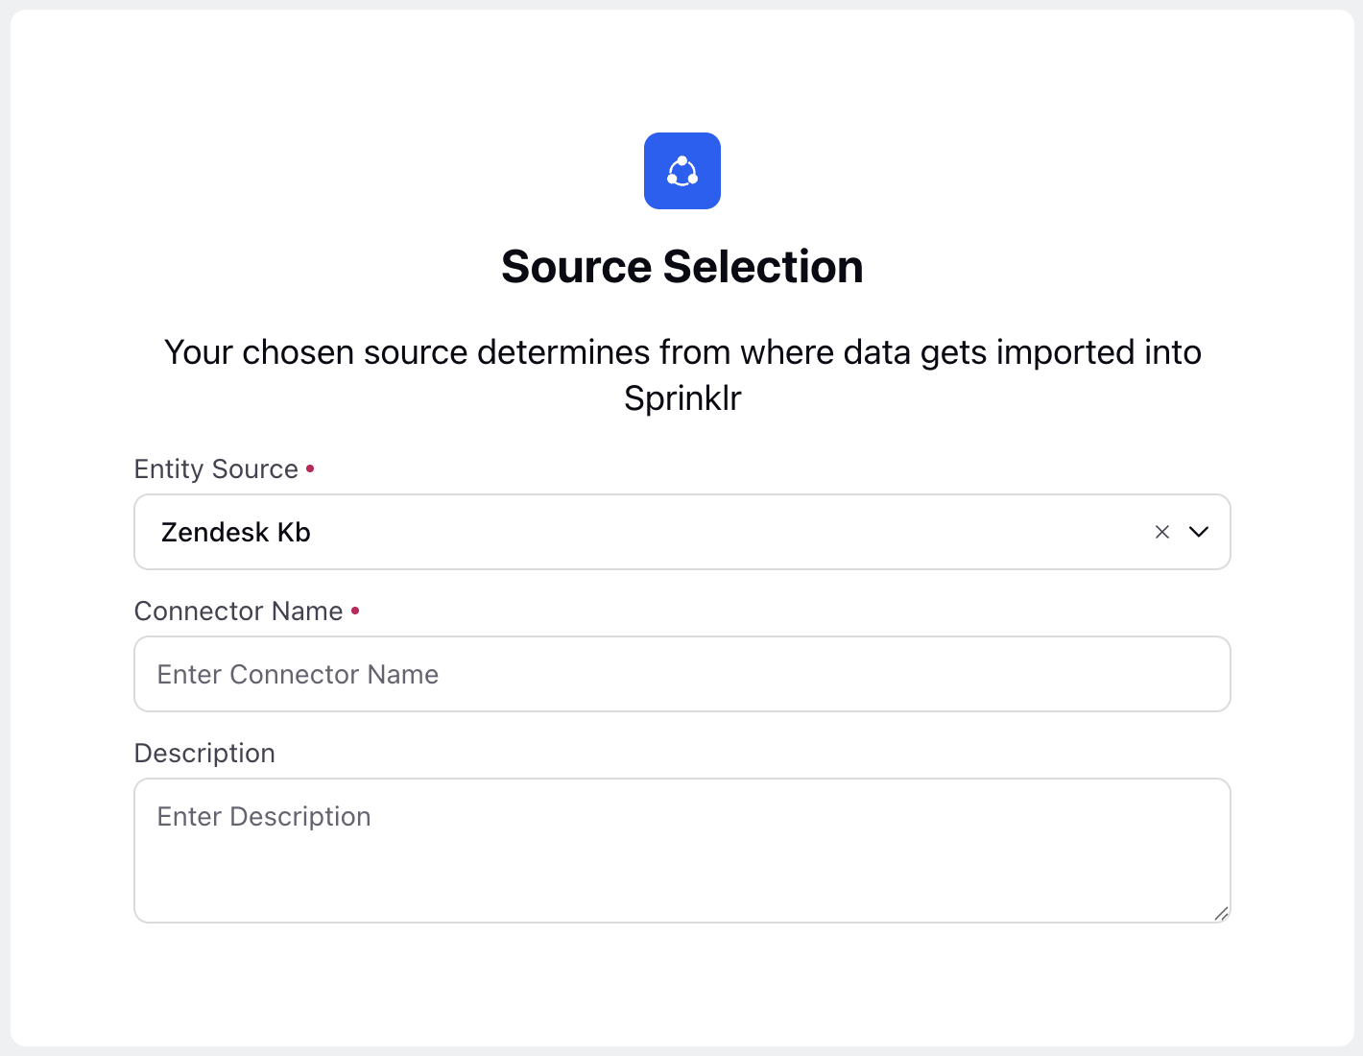Click the white three-node symbol inside blue tile
This screenshot has width=1363, height=1056.
click(682, 171)
